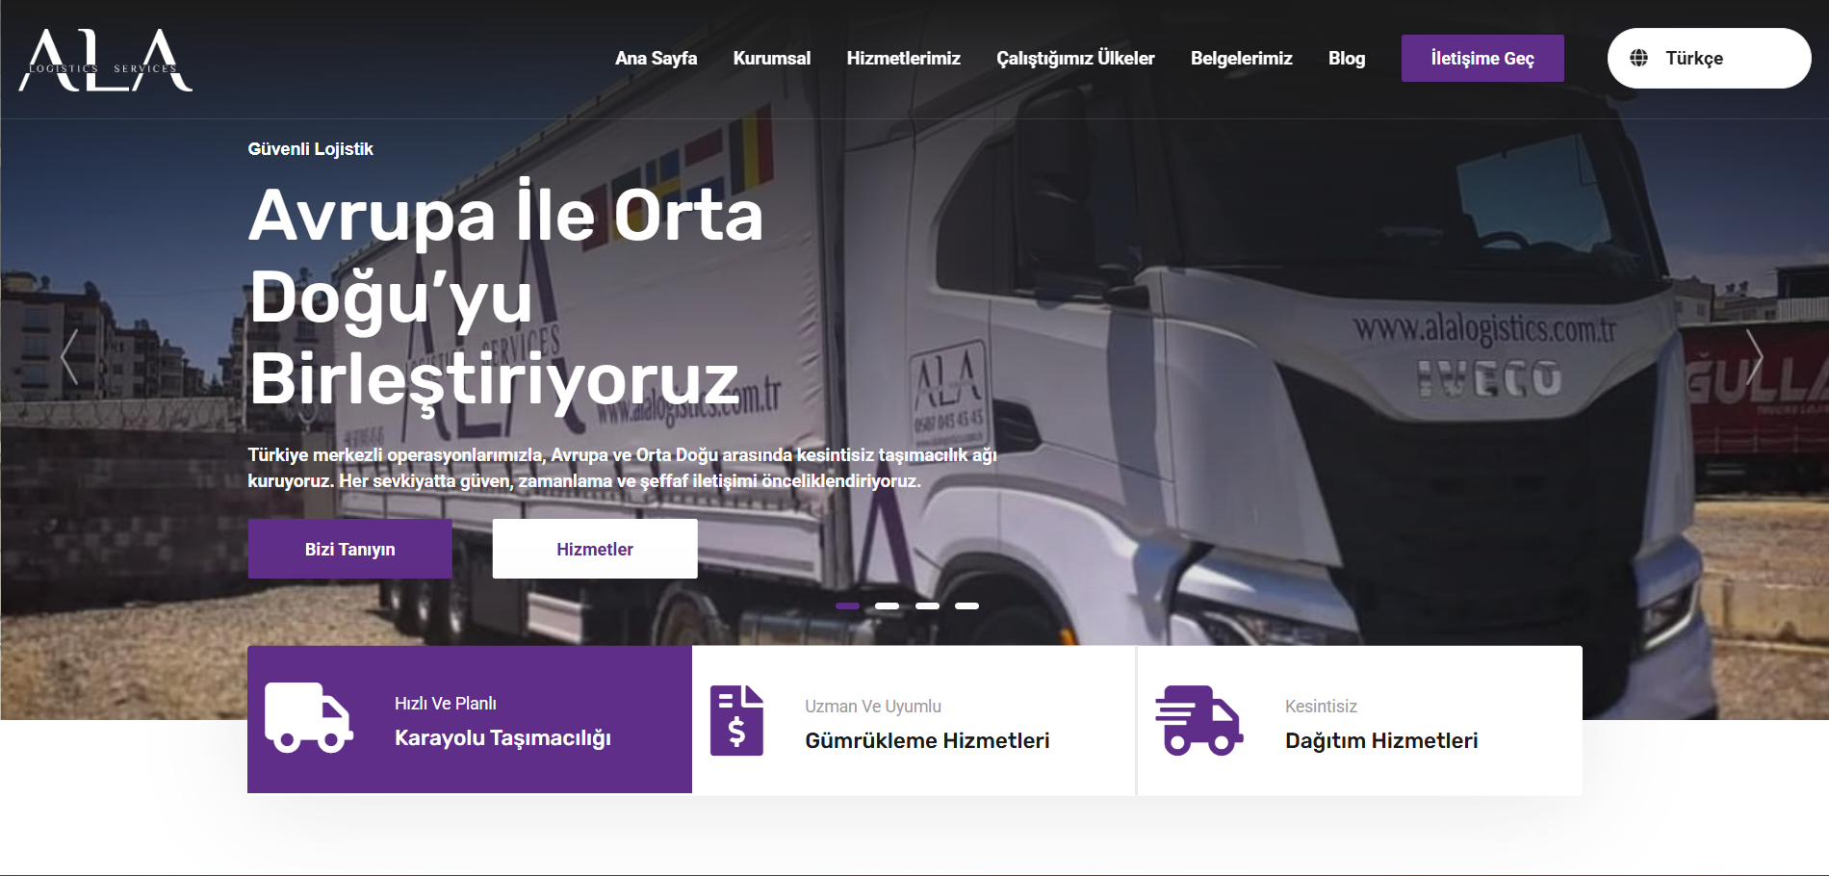Image resolution: width=1829 pixels, height=876 pixels.
Task: Expand the Çalıştığımız Ülkeler menu
Action: pyautogui.click(x=1075, y=58)
